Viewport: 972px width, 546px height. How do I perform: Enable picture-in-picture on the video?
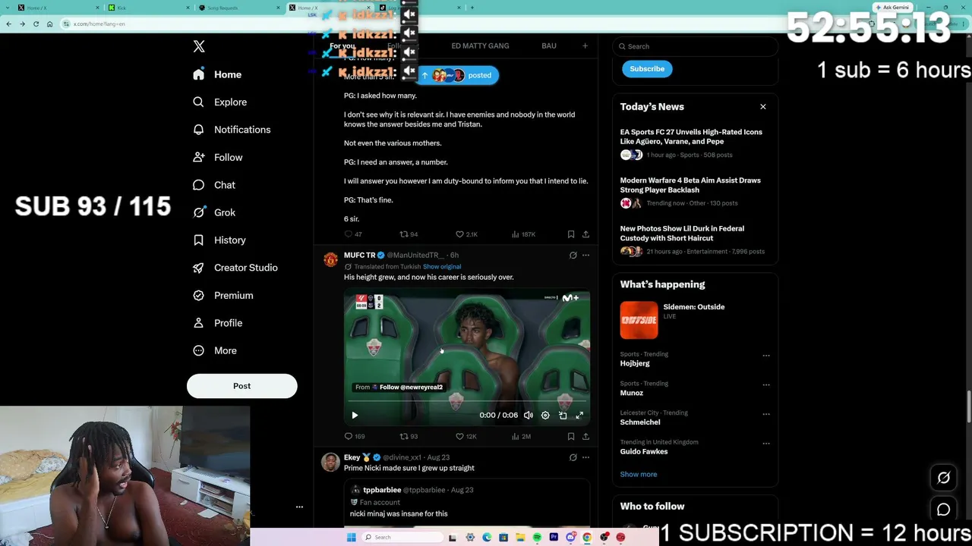[563, 415]
